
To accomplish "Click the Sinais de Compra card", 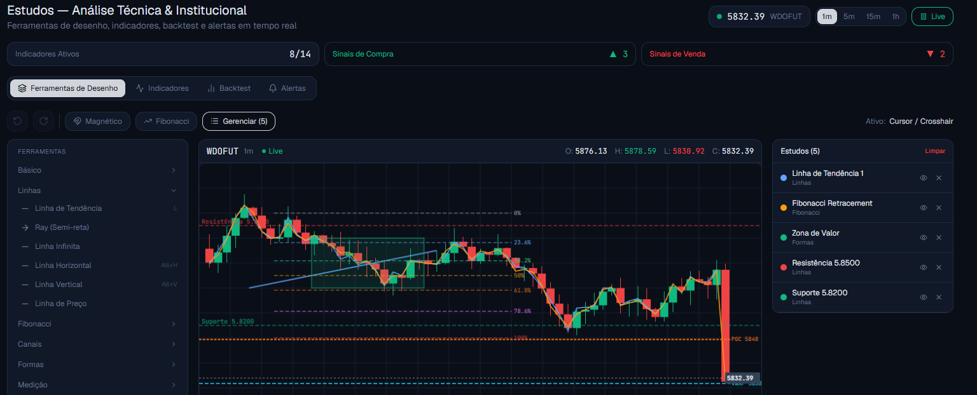I will (x=480, y=54).
